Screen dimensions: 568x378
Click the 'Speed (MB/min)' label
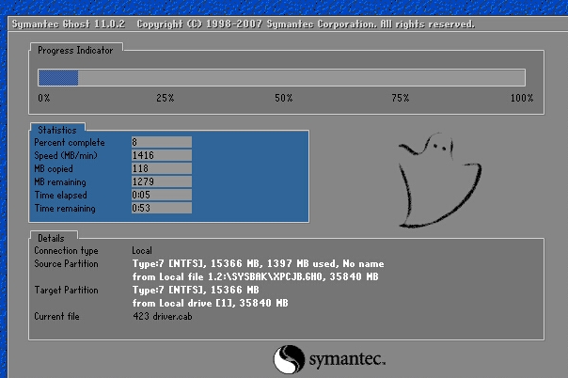point(66,156)
